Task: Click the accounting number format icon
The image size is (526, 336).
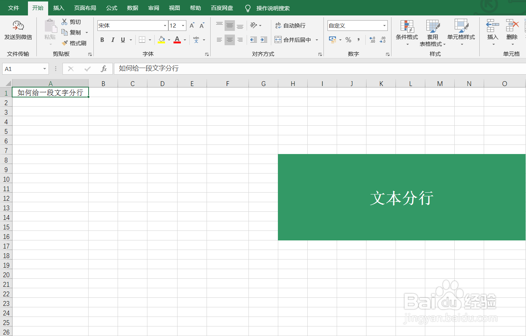Action: 333,40
